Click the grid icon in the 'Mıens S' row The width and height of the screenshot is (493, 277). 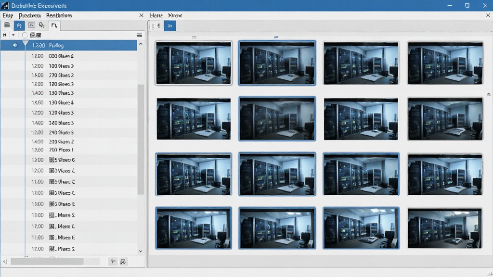pos(52,215)
